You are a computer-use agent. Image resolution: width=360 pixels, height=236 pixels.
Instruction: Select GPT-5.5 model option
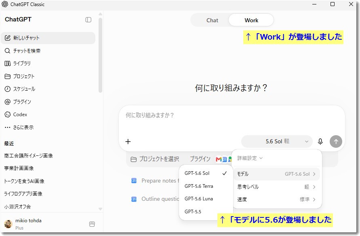[x=206, y=212]
